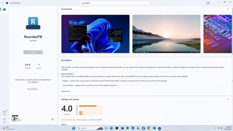
Task: Click the search magnifier in the Store search box
Action: coord(151,3)
